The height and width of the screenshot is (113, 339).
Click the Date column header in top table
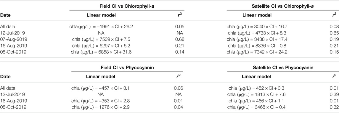(5, 15)
